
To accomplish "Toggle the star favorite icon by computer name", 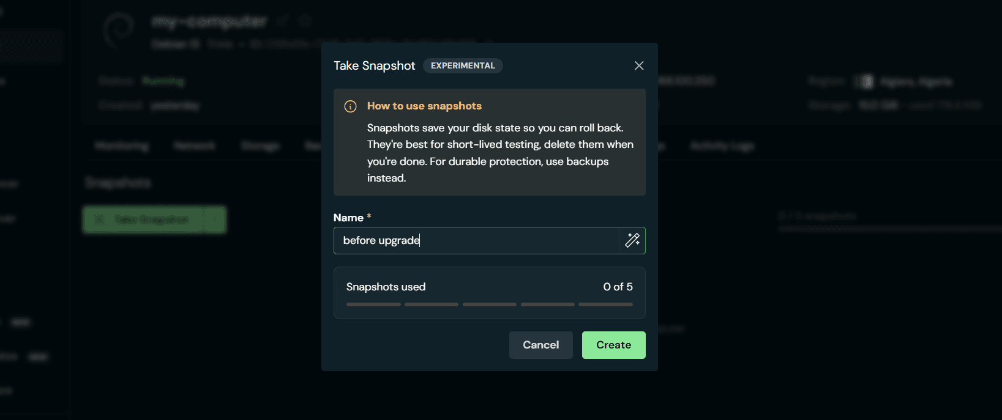I will 305,21.
